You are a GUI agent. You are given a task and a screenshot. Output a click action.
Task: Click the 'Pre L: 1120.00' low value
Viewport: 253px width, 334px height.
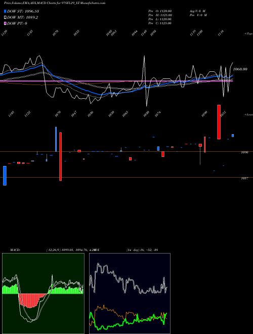tap(160, 19)
